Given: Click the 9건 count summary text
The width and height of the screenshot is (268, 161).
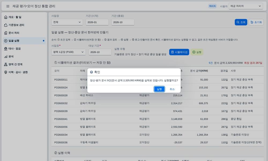Looking at the screenshot, I should pyautogui.click(x=211, y=63).
